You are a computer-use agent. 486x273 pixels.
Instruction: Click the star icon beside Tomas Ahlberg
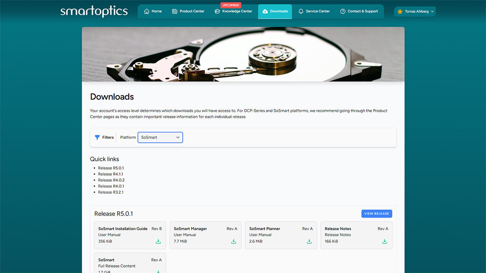tap(400, 12)
